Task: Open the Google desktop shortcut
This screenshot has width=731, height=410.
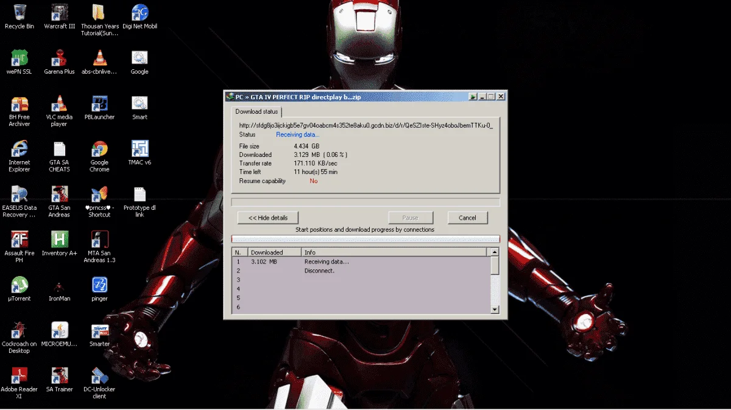Action: [x=139, y=62]
